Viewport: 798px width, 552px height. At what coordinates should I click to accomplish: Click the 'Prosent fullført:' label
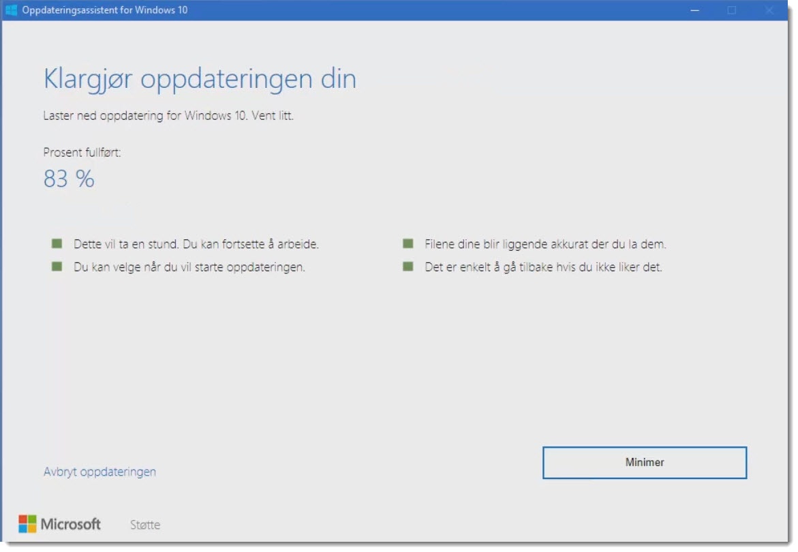coord(82,153)
